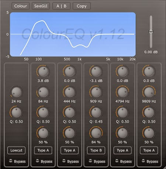Click the 4794 Hz frequency knob
Image resolution: width=166 pixels, height=169 pixels.
pyautogui.click(x=122, y=92)
